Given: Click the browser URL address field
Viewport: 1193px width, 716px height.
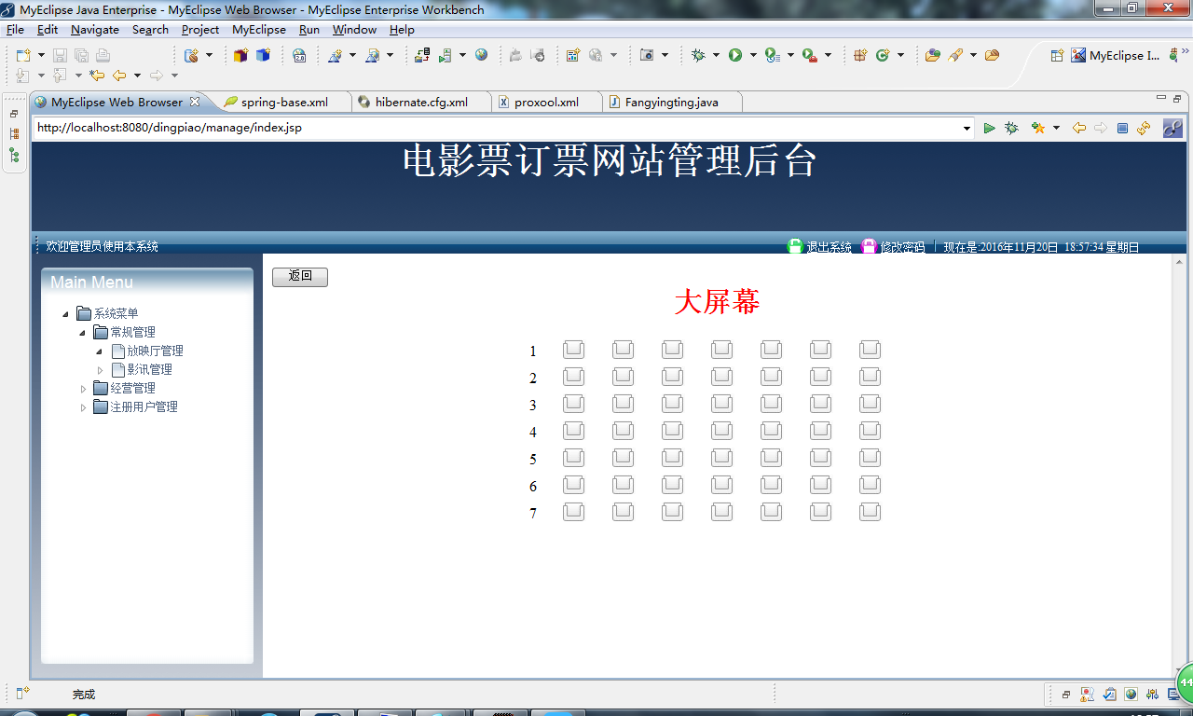Looking at the screenshot, I should tap(496, 128).
